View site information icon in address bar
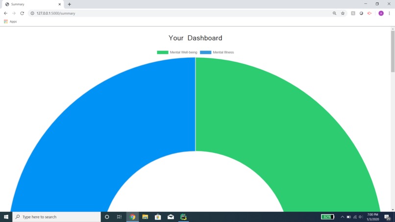The width and height of the screenshot is (395, 222). coord(32,13)
